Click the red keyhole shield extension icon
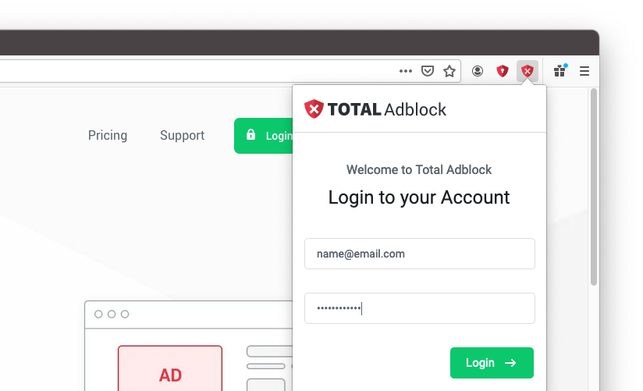The image size is (643, 391). (x=503, y=71)
